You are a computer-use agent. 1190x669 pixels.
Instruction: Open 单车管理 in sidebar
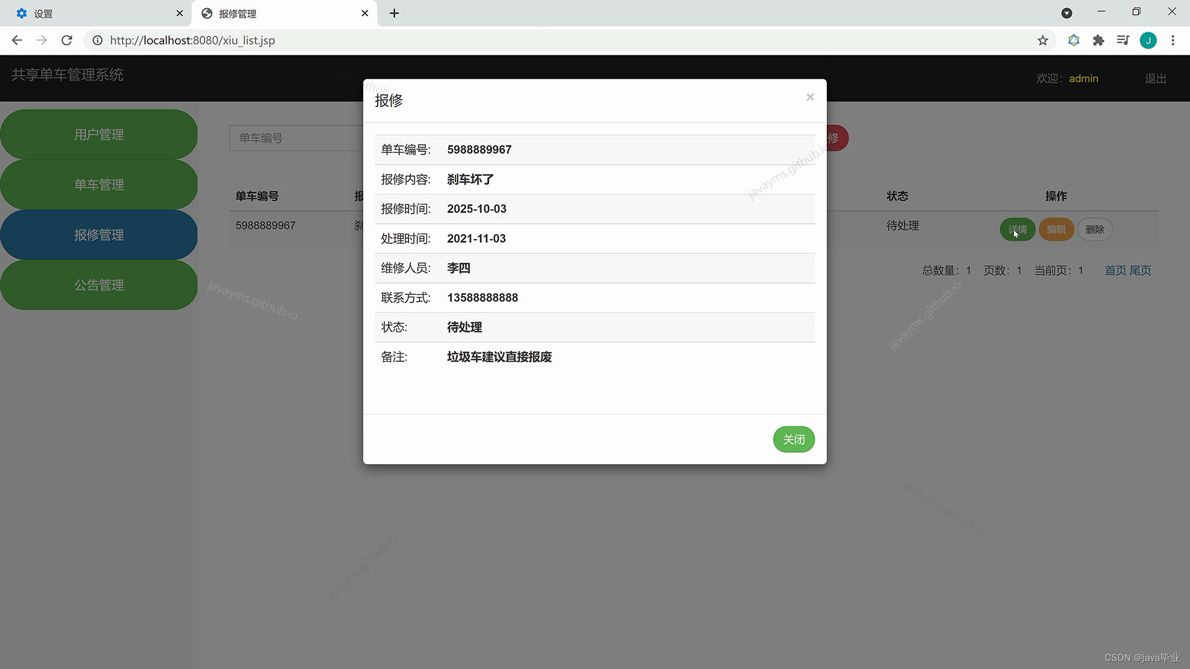point(99,185)
